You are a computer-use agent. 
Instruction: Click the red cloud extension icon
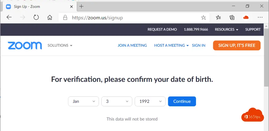[x=246, y=18]
